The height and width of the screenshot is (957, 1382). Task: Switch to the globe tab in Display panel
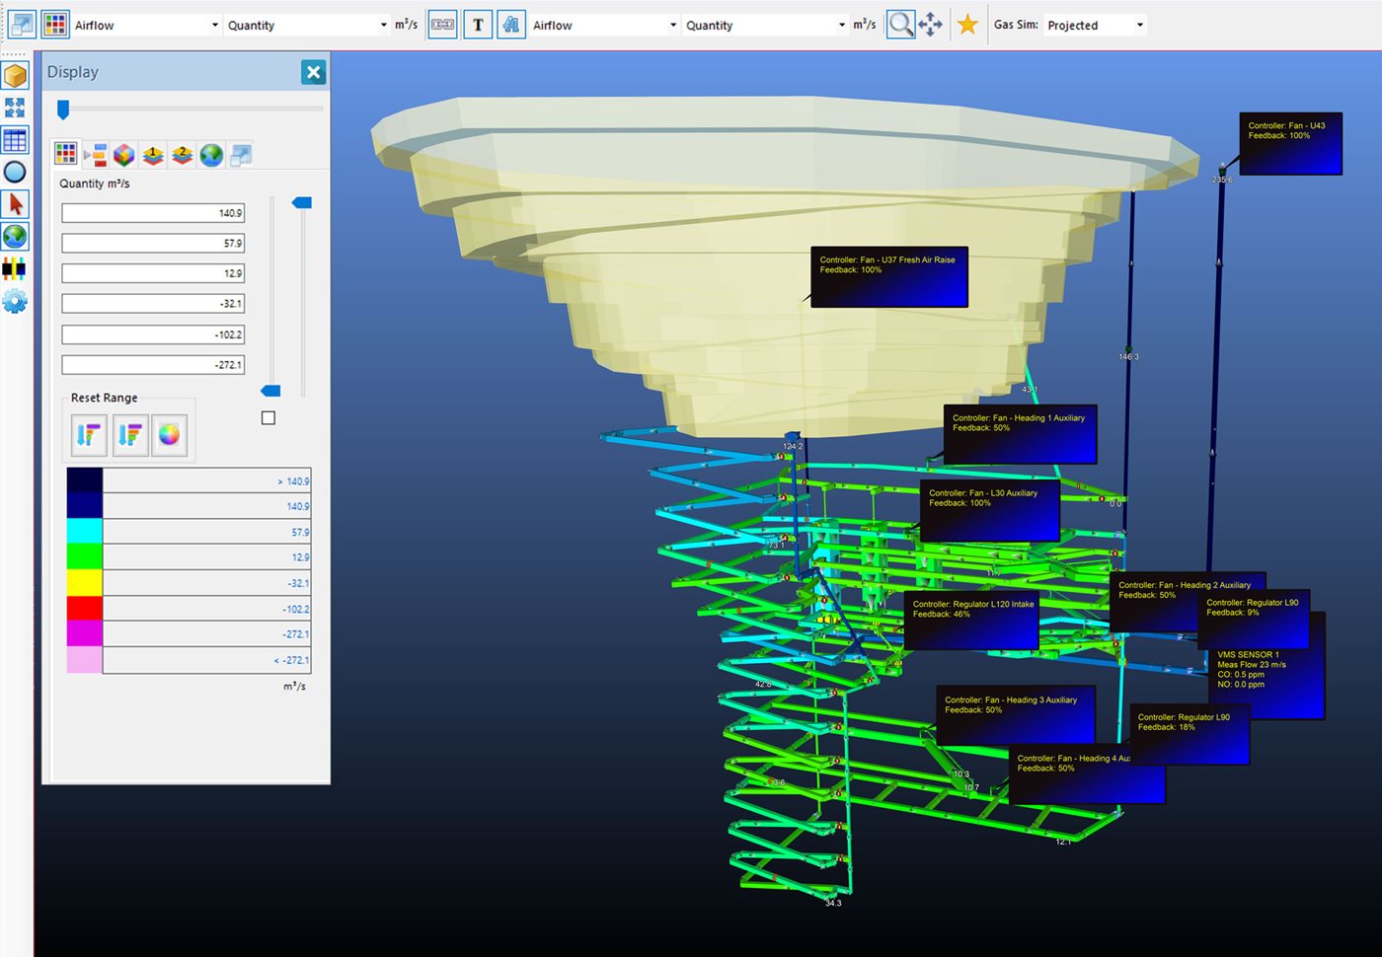pos(211,154)
